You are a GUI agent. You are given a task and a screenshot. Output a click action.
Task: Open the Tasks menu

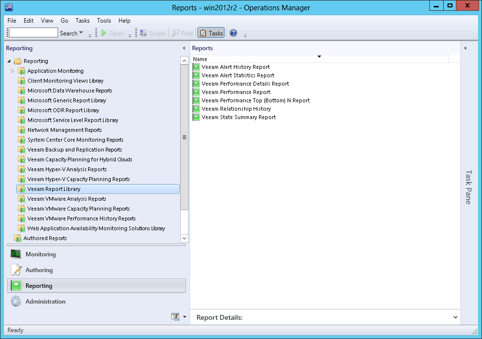83,21
